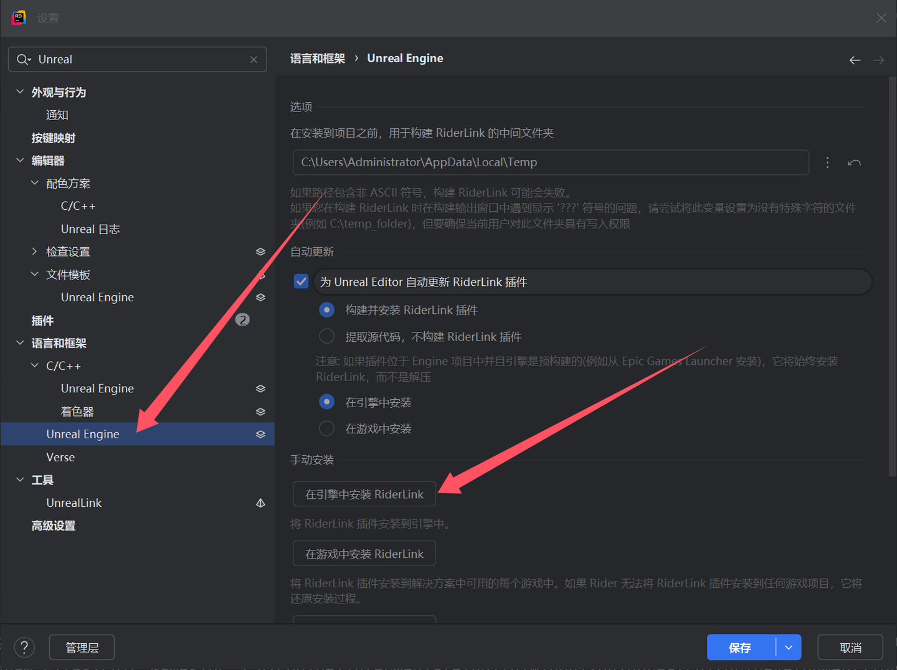897x670 pixels.
Task: Select 提取源代码，不构建 RiderLink 插件 option
Action: (x=326, y=336)
